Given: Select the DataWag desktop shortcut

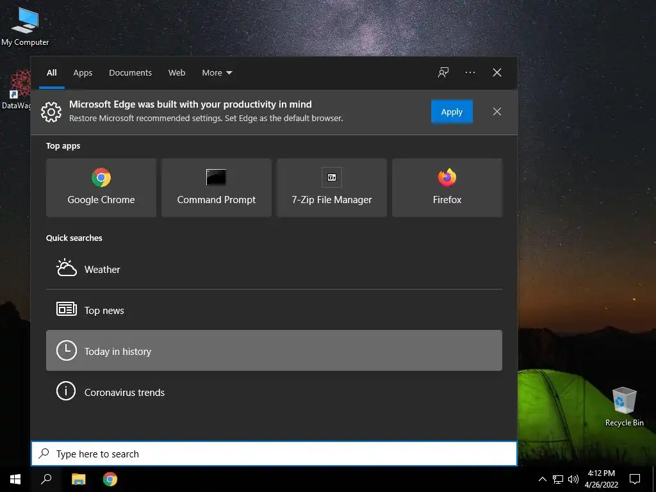Looking at the screenshot, I should [16, 90].
